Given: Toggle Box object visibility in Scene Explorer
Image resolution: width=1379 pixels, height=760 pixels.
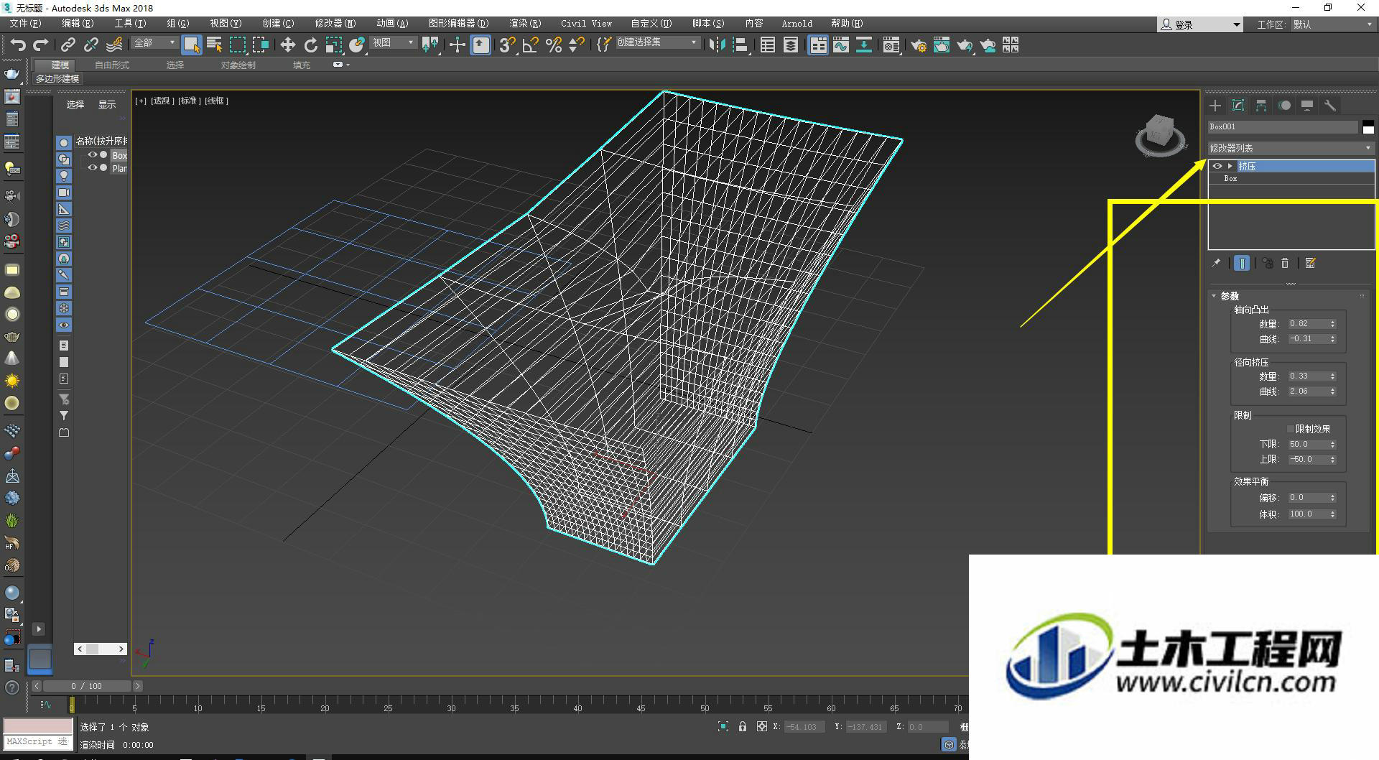Looking at the screenshot, I should pyautogui.click(x=92, y=154).
